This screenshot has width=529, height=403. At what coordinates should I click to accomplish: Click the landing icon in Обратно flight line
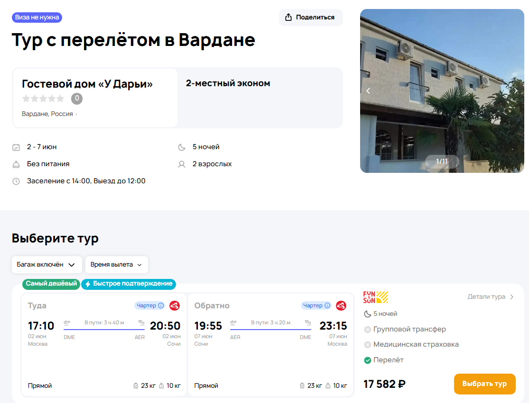point(308,322)
